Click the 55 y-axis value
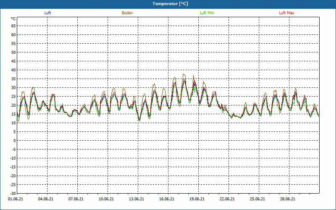This screenshot has width=336, height=210. [13, 44]
